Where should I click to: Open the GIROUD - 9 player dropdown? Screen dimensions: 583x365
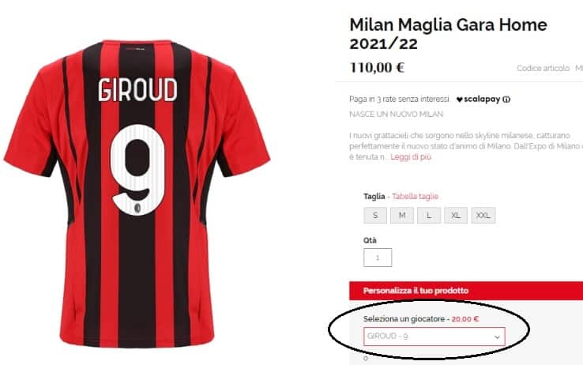(434, 337)
